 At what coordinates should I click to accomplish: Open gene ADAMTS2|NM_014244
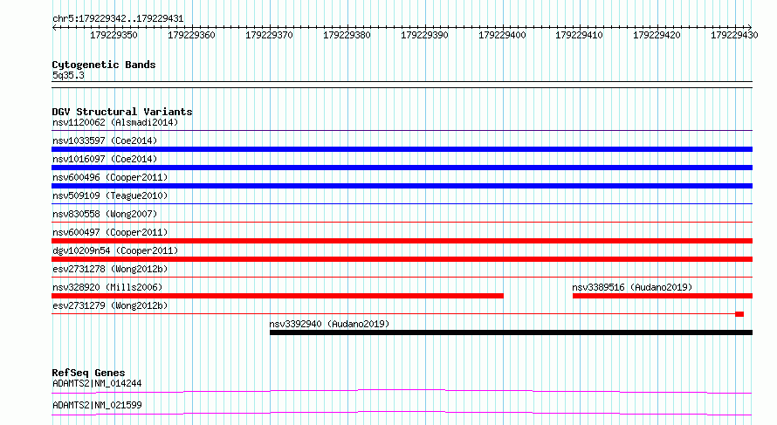(x=97, y=383)
